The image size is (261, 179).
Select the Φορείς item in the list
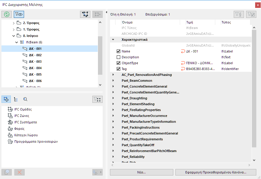(x=19, y=129)
